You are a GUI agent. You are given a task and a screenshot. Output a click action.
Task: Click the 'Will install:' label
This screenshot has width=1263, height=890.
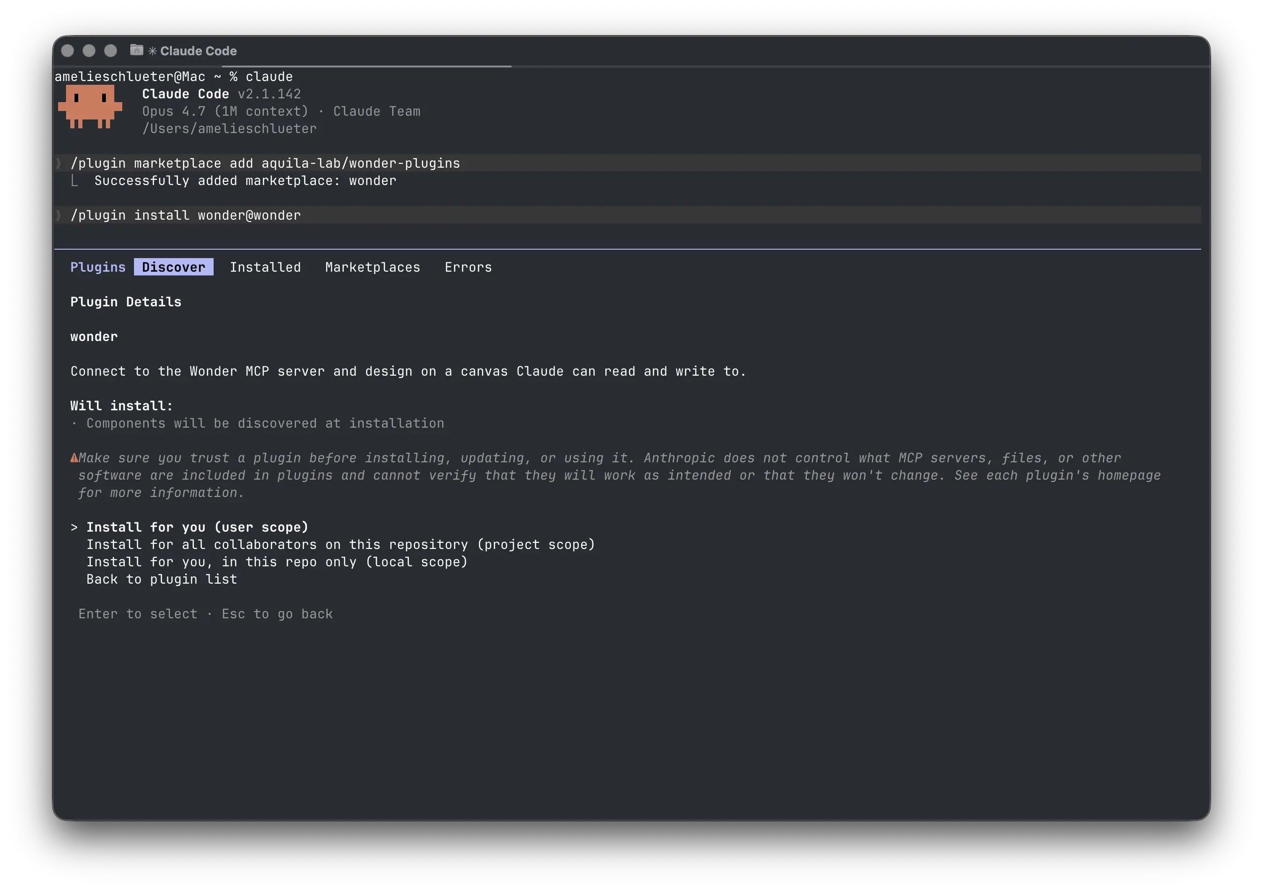[x=122, y=405]
